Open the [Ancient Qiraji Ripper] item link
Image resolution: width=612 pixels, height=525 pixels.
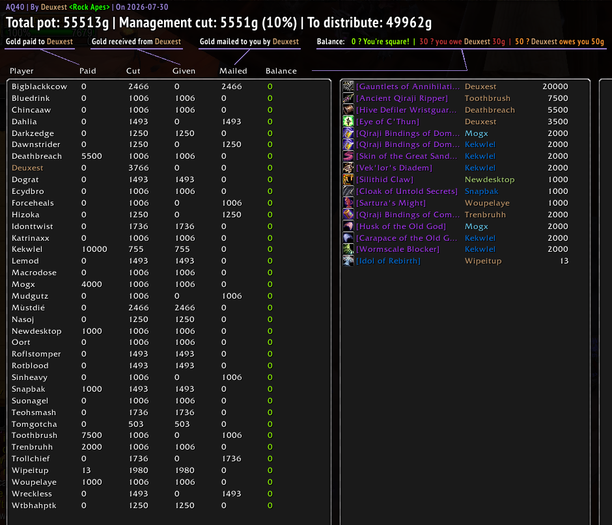[x=402, y=98]
